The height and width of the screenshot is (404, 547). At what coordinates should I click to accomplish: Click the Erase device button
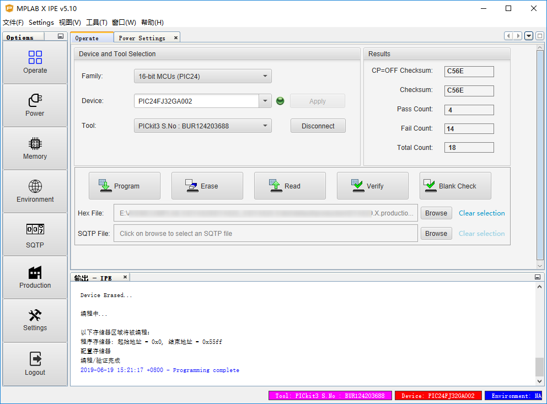(x=207, y=186)
